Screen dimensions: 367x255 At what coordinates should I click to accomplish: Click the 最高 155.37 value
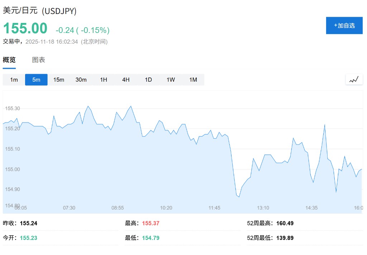[x=151, y=223]
